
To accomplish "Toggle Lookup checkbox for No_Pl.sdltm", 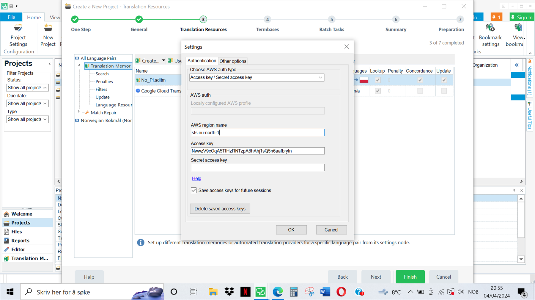I will click(378, 80).
